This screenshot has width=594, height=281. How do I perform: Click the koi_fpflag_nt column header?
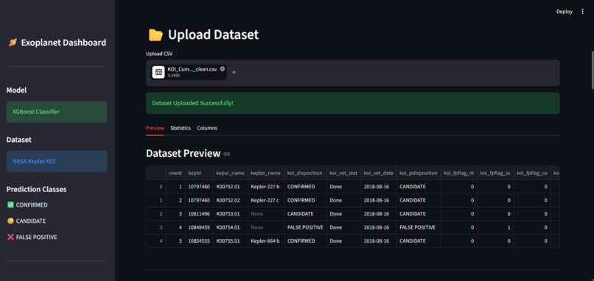(x=458, y=173)
